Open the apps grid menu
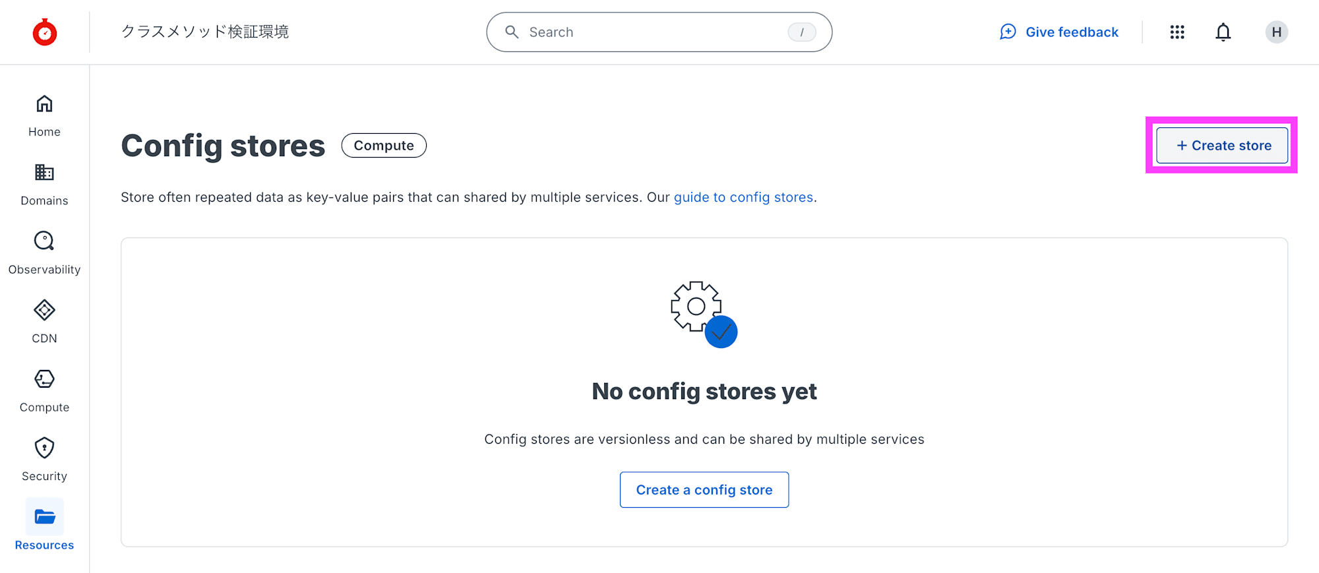 [1177, 32]
